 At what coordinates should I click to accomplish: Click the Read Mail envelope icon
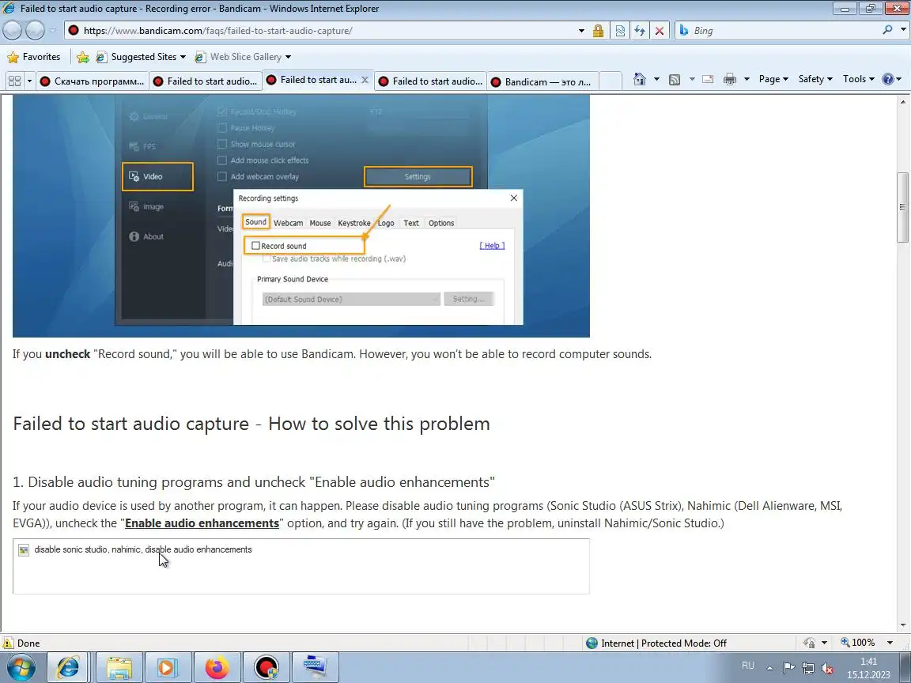(708, 79)
